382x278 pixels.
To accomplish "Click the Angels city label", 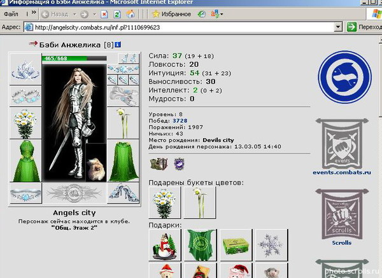I will pyautogui.click(x=74, y=212).
